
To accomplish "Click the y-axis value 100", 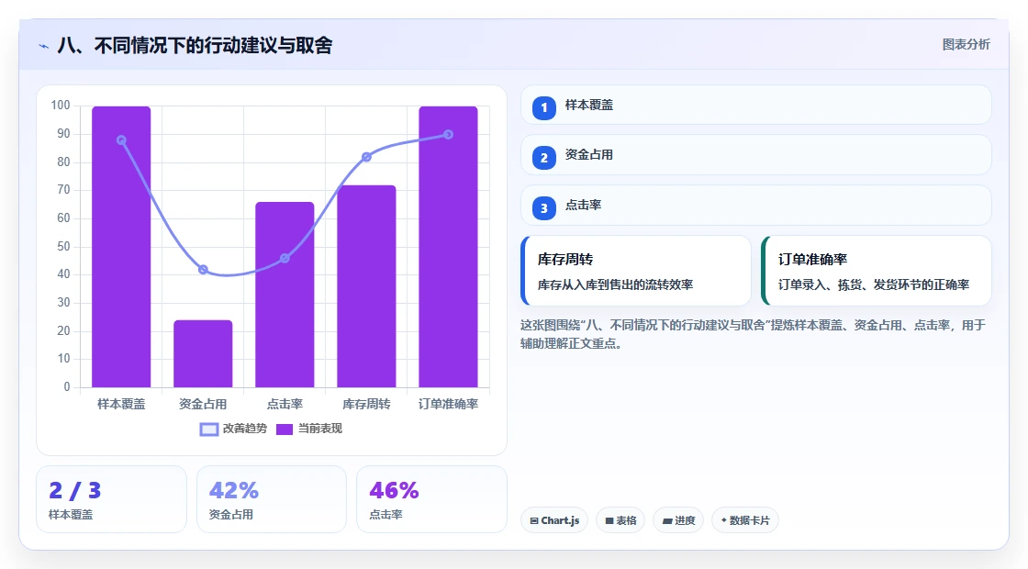I will point(61,105).
